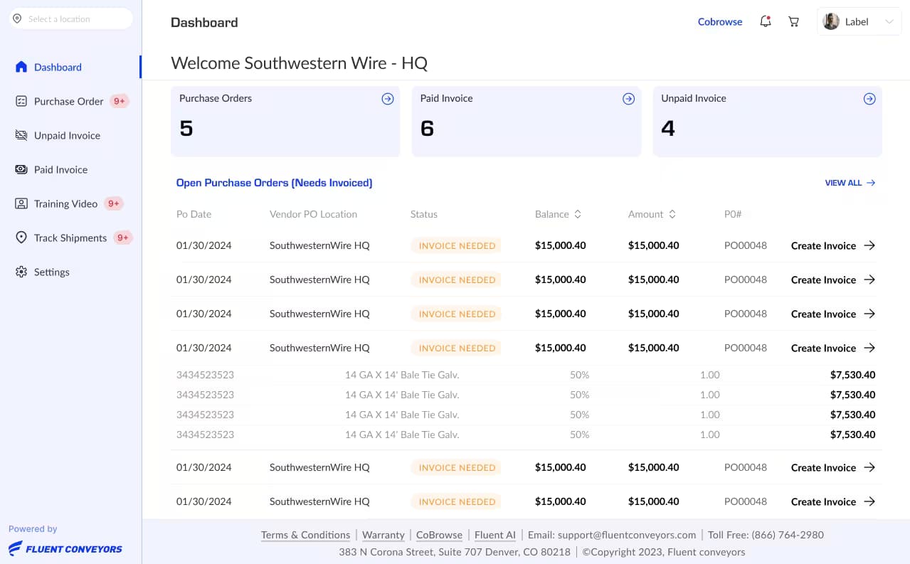The width and height of the screenshot is (910, 564).
Task: Click the Training Video sidebar icon
Action: tap(21, 203)
